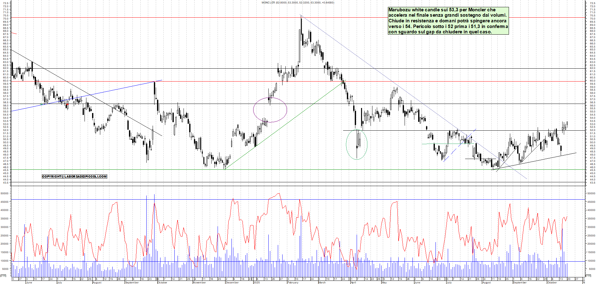Image resolution: width=596 pixels, height=284 pixels.
Task: Click the 2025 year label on time axis
Action: [256, 282]
